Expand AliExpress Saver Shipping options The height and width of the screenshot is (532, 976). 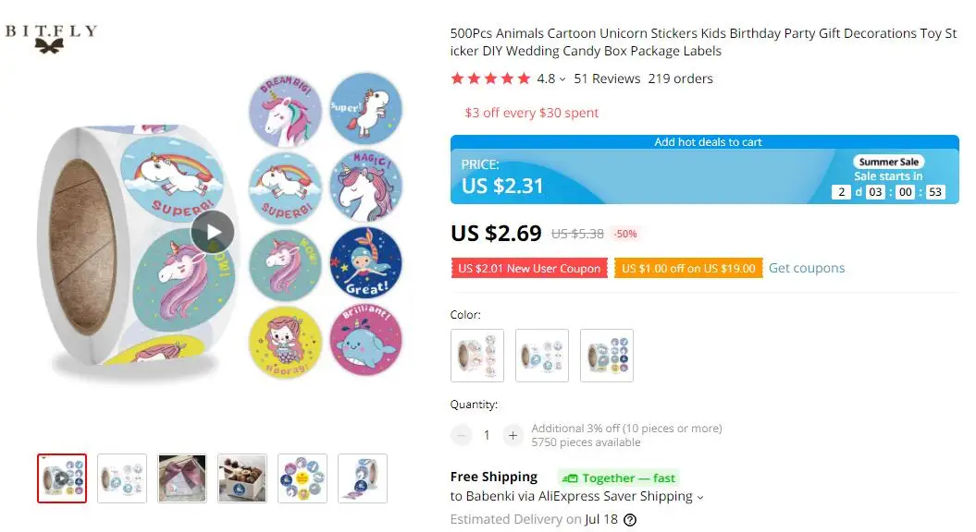pyautogui.click(x=699, y=497)
